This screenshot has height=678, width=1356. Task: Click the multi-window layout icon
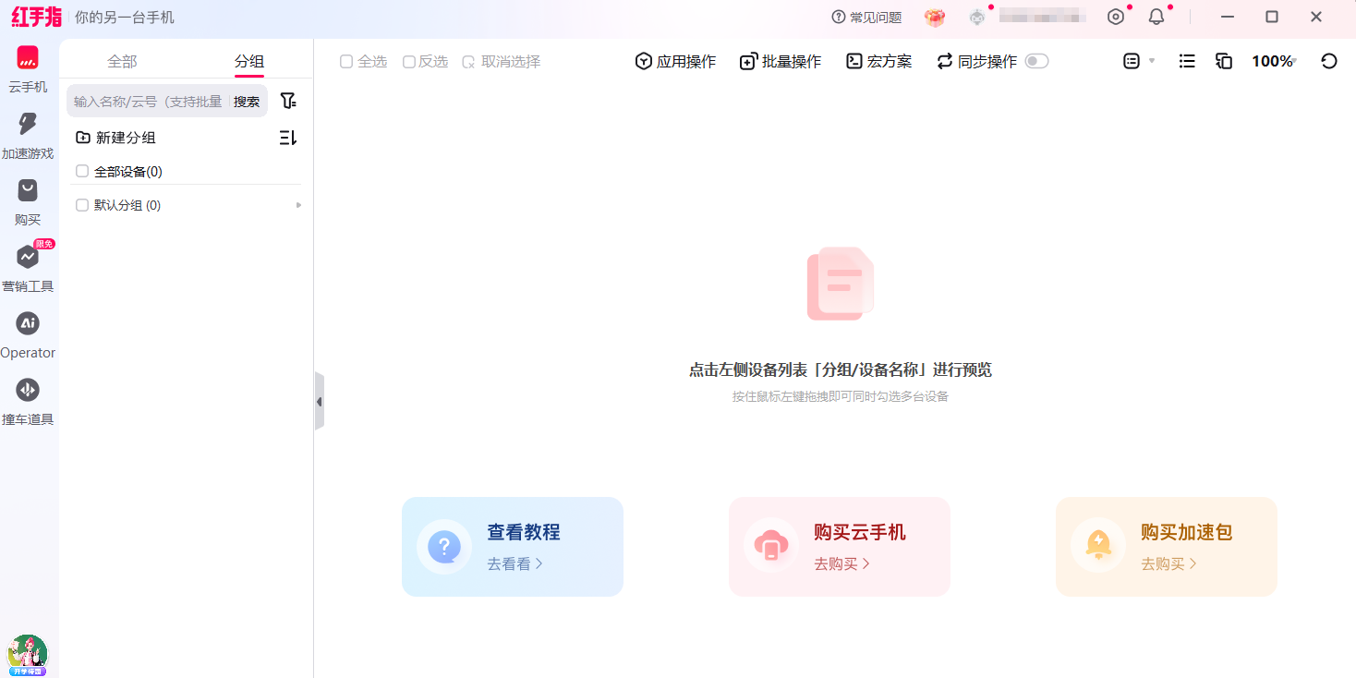coord(1224,61)
